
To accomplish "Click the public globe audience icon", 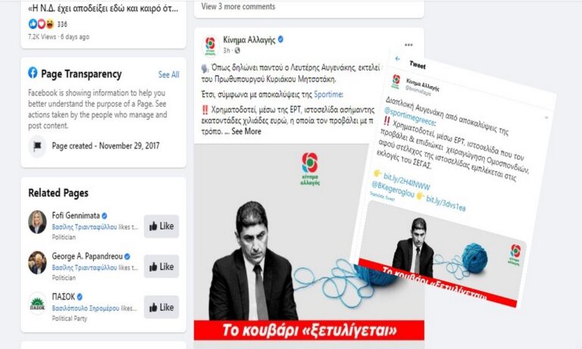I will coord(237,50).
